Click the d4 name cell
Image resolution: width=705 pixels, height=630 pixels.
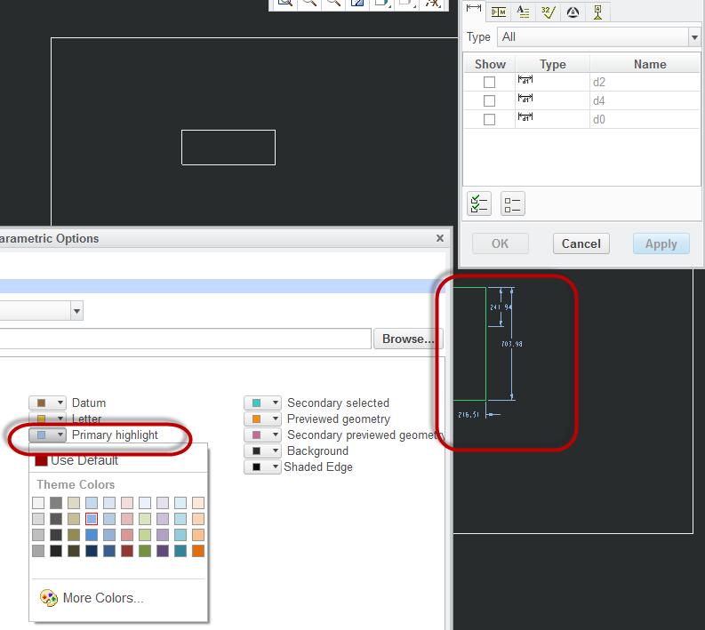coord(645,100)
